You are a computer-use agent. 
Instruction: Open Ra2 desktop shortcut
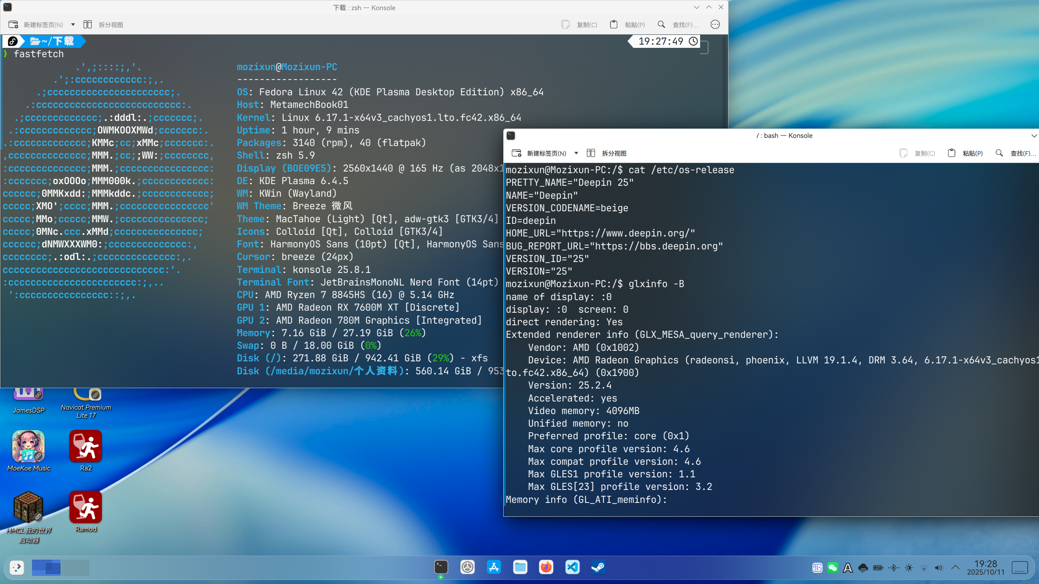click(x=86, y=451)
